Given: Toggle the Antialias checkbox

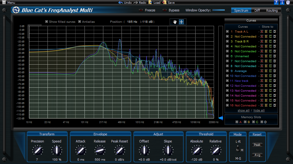Looking at the screenshot, I should click(x=80, y=22).
